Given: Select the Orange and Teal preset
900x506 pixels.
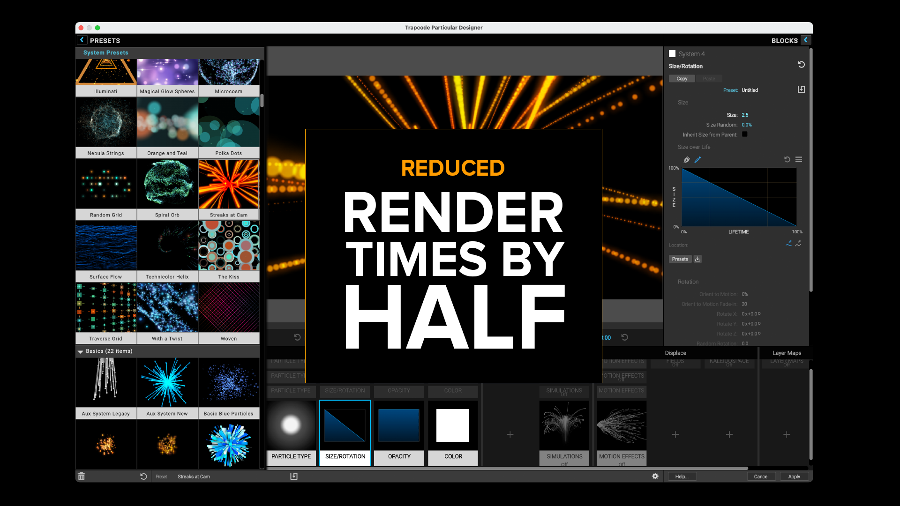Looking at the screenshot, I should pos(167,128).
